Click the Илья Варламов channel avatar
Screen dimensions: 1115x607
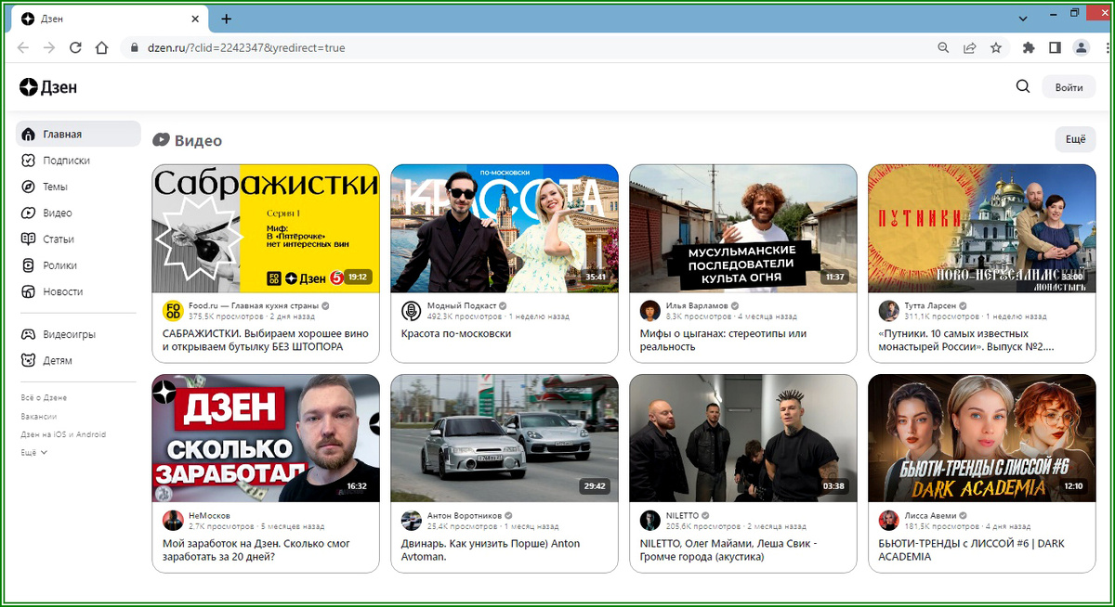click(650, 311)
